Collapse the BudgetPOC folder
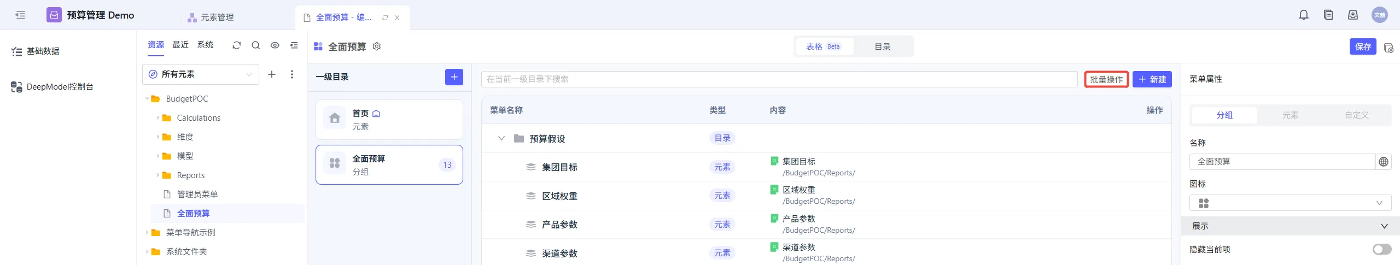Viewport: 1400px width, 265px height. point(147,99)
